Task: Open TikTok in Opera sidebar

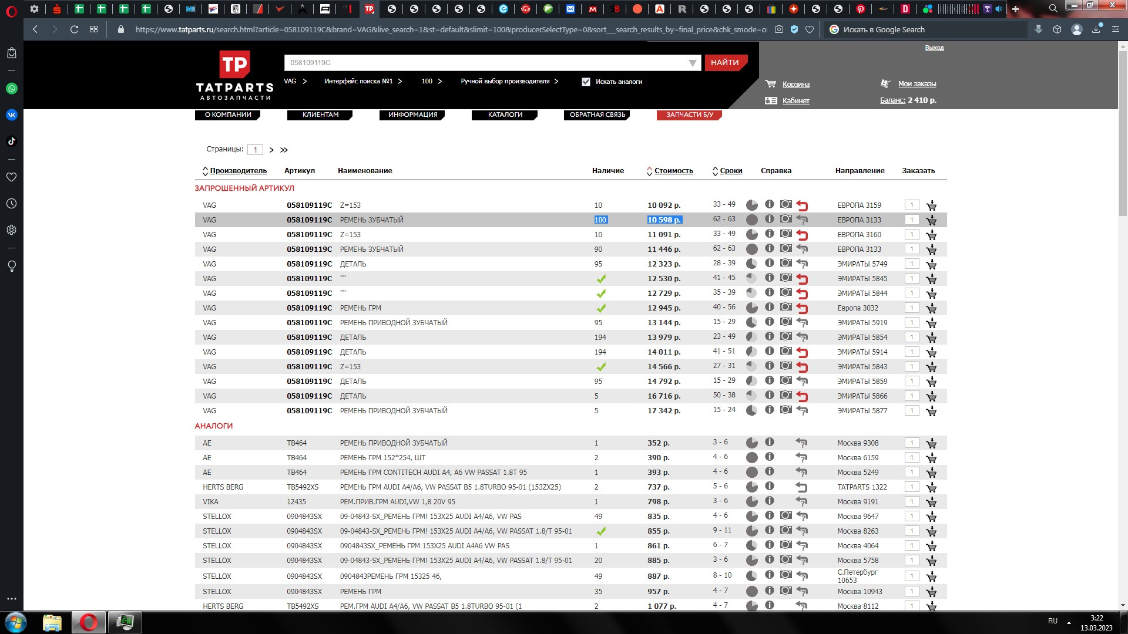Action: coord(12,141)
